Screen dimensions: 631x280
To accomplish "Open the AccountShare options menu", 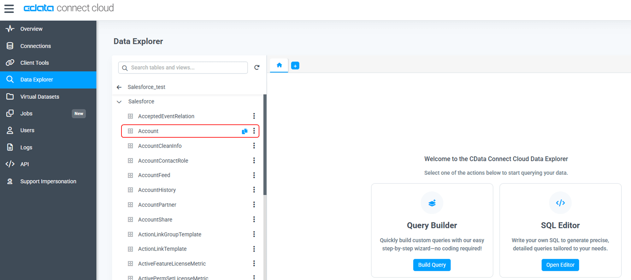I will pyautogui.click(x=254, y=219).
